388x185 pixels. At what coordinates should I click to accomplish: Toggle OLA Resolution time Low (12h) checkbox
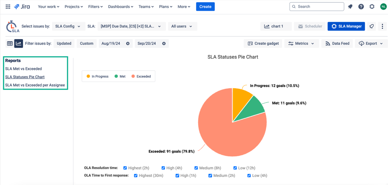point(235,168)
